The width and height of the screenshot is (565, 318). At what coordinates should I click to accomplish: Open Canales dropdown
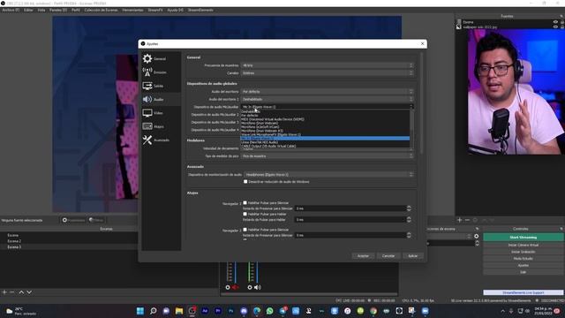pos(328,72)
